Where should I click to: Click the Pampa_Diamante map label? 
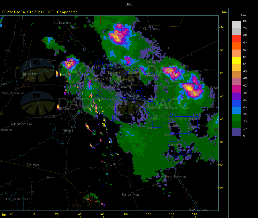click(12, 93)
